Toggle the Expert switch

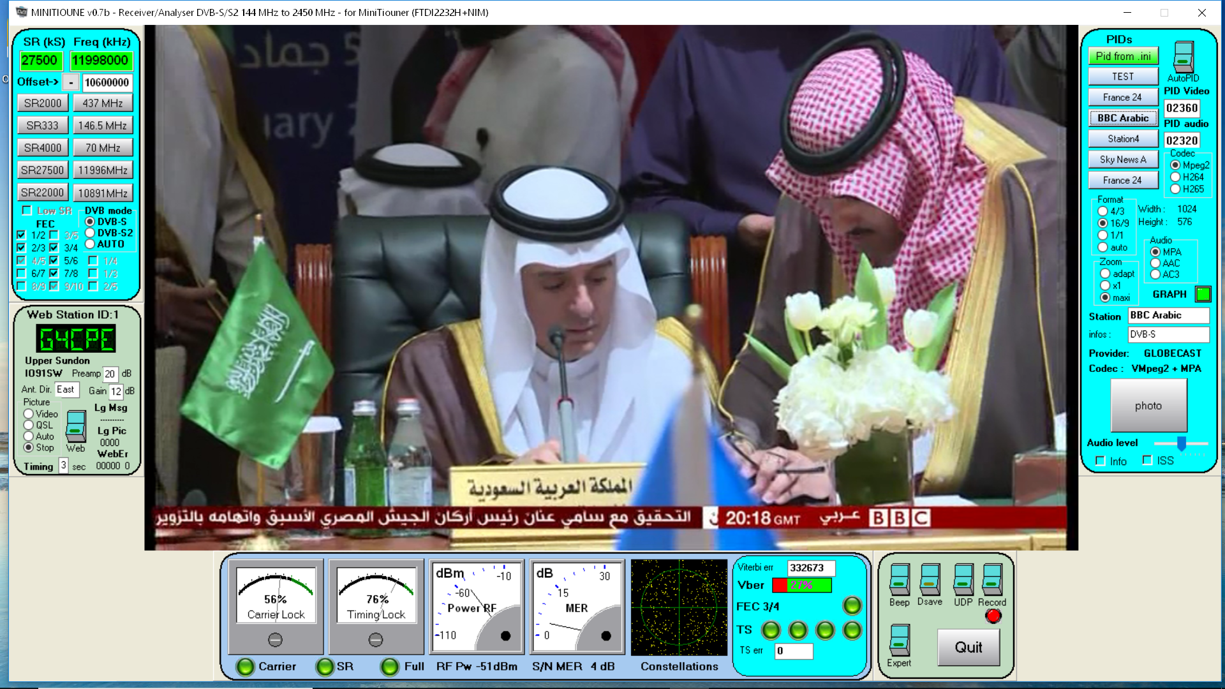pos(900,641)
